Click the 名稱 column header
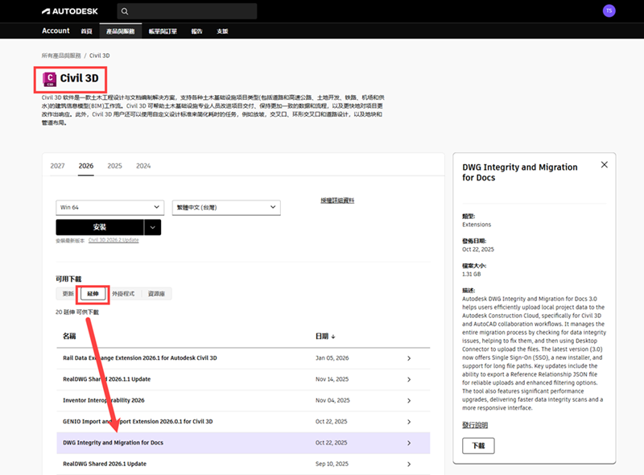Screen dimensions: 644x475 [69, 336]
